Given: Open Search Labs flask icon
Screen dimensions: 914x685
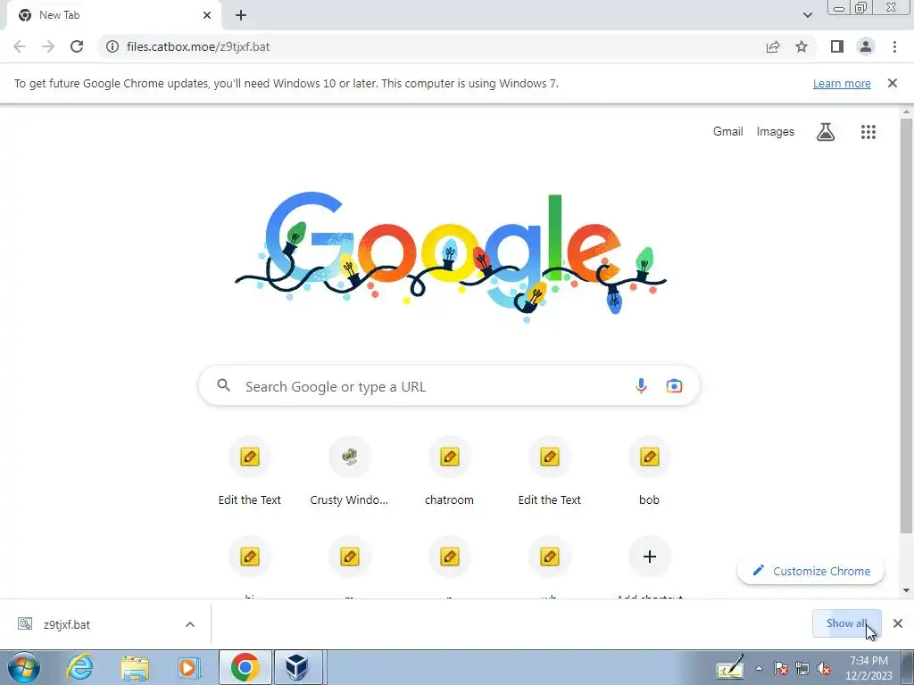Looking at the screenshot, I should point(826,132).
